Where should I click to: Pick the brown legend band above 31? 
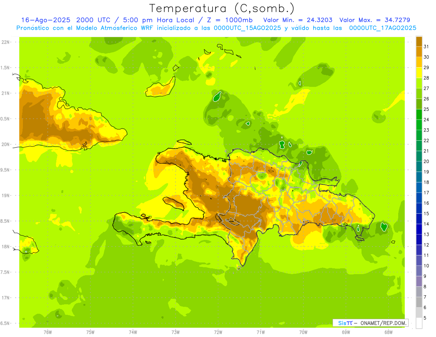pos(419,41)
